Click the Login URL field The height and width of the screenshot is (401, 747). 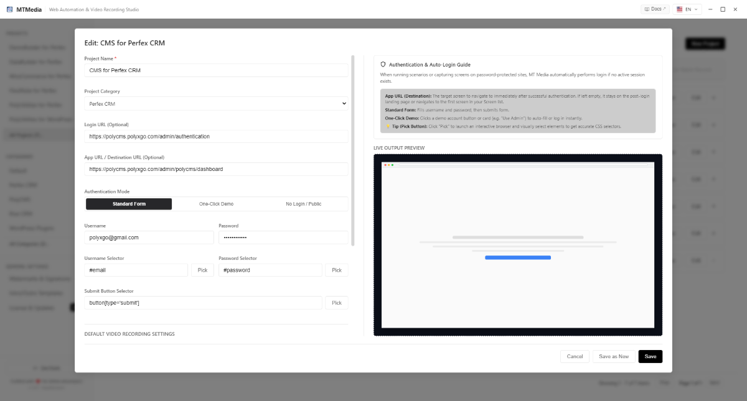(216, 136)
